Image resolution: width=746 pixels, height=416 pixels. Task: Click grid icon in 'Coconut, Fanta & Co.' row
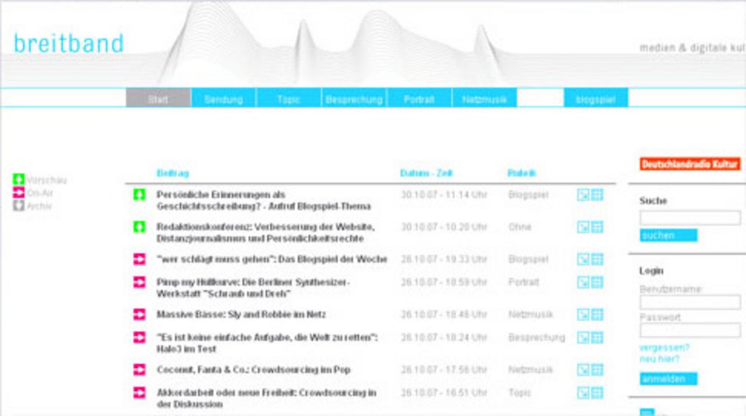pos(597,370)
